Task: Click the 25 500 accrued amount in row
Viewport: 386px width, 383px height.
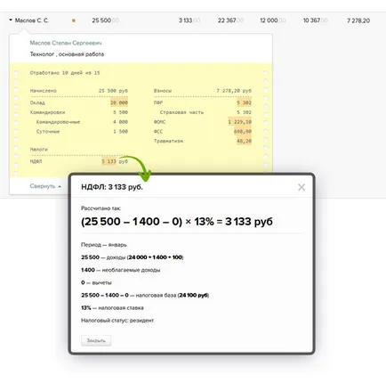Action: coord(105,20)
